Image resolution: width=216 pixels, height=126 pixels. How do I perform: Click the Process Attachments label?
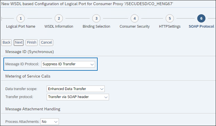click(x=22, y=122)
